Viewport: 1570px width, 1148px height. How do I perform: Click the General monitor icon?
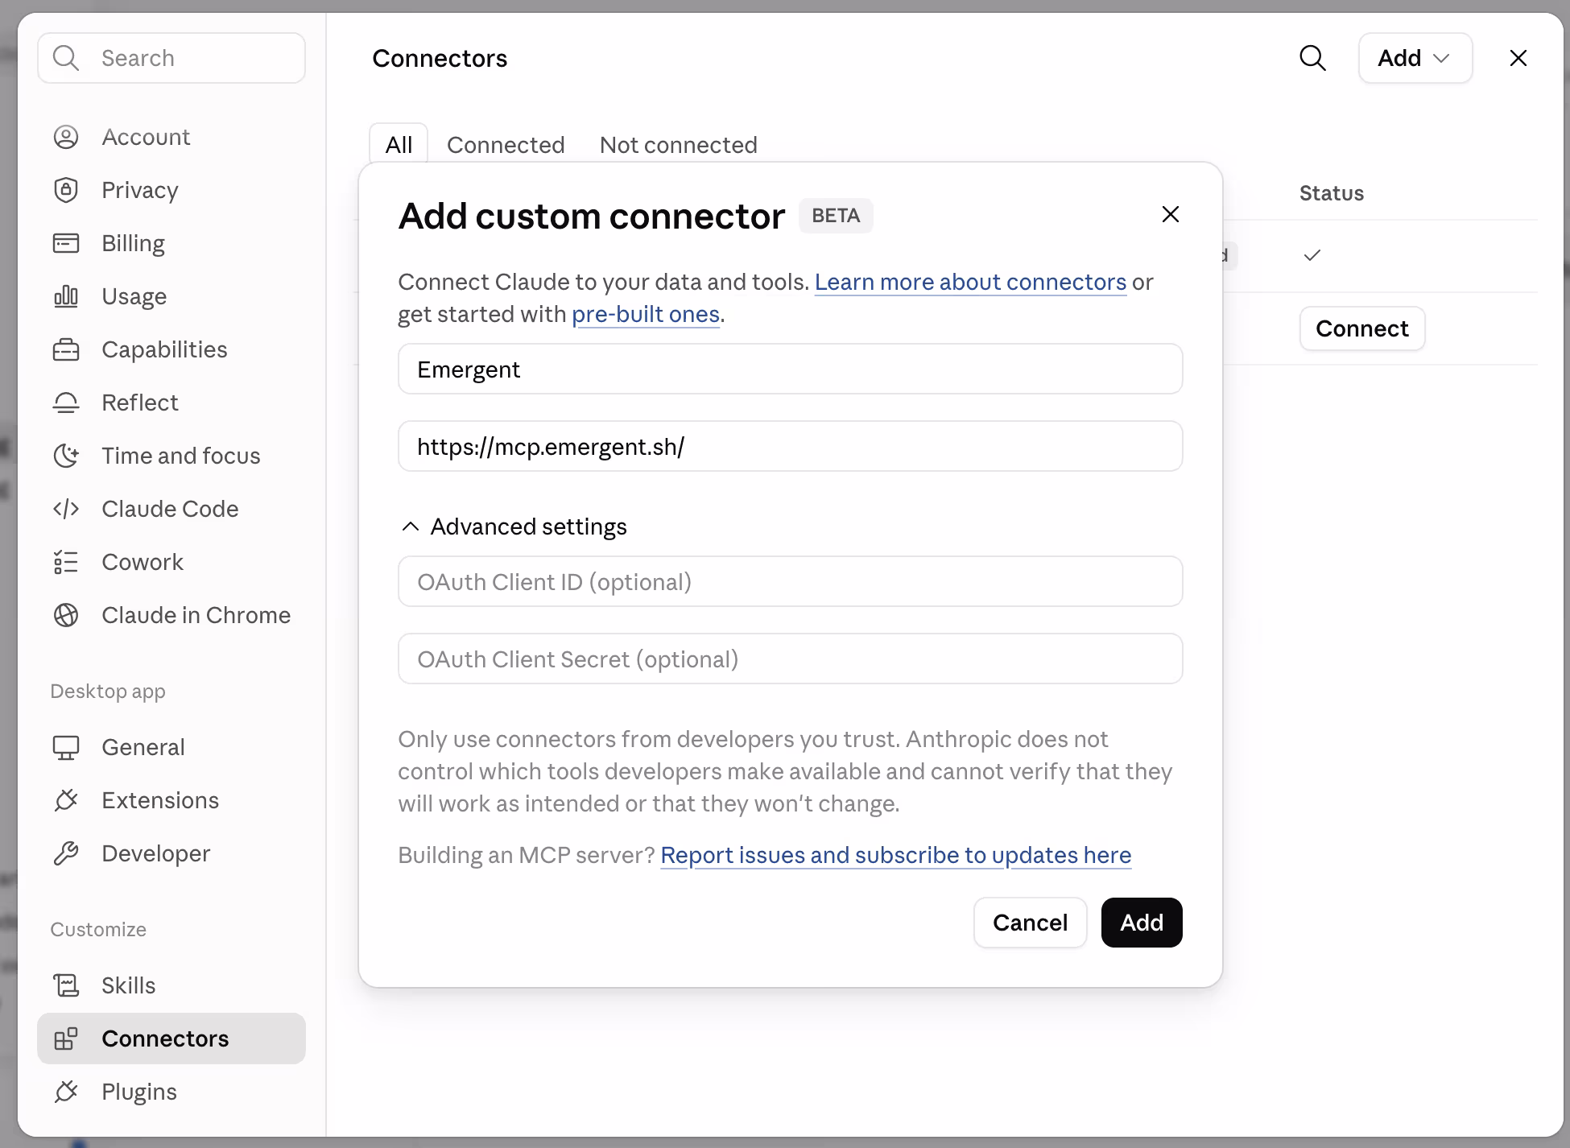click(66, 747)
